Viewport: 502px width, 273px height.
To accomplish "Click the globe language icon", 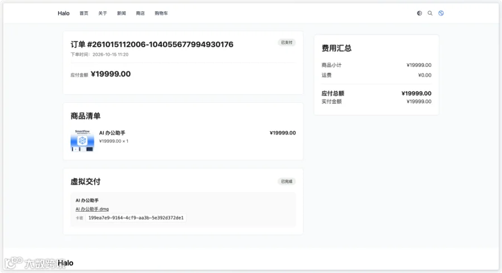I will (441, 13).
